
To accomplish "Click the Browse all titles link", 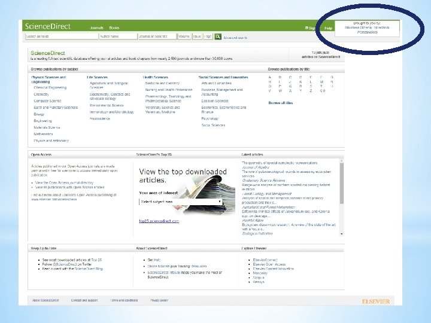I will pyautogui.click(x=280, y=103).
